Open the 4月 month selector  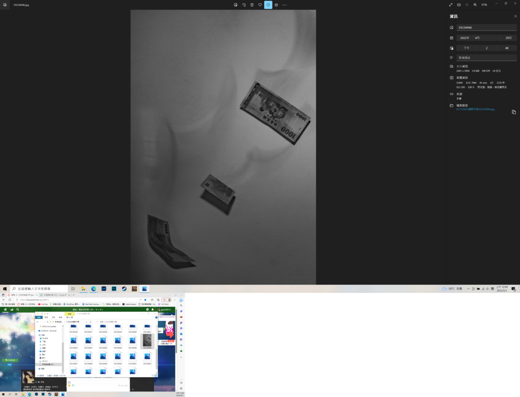(x=486, y=38)
